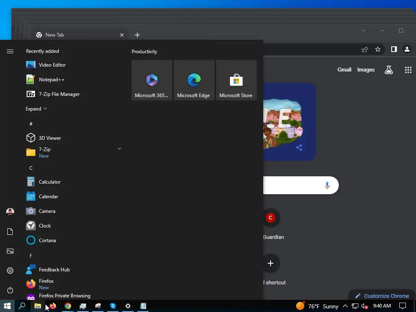Bookmark this tab with the star
416x312 pixels.
tap(378, 49)
